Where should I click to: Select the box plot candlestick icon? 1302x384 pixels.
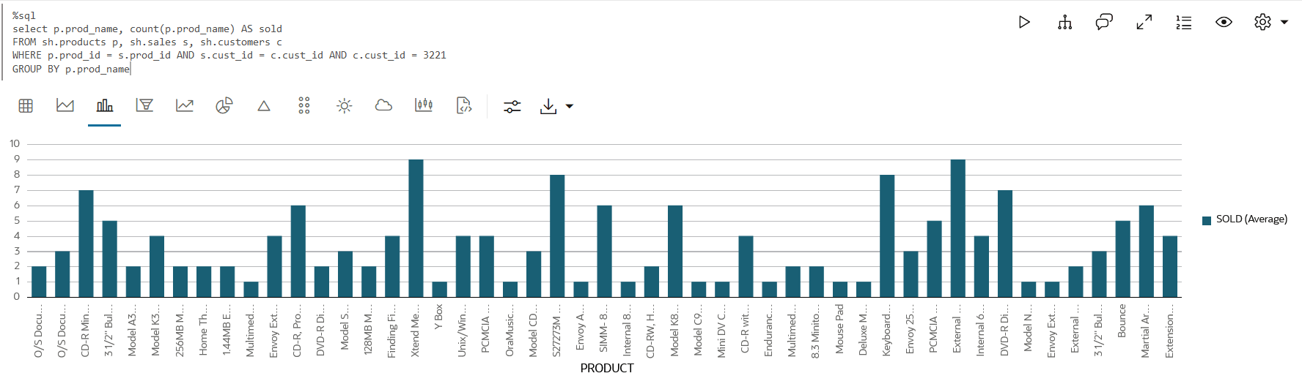[x=424, y=106]
